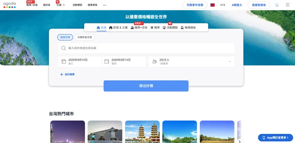Click the plus 加訂機票 add flight option

[67, 74]
